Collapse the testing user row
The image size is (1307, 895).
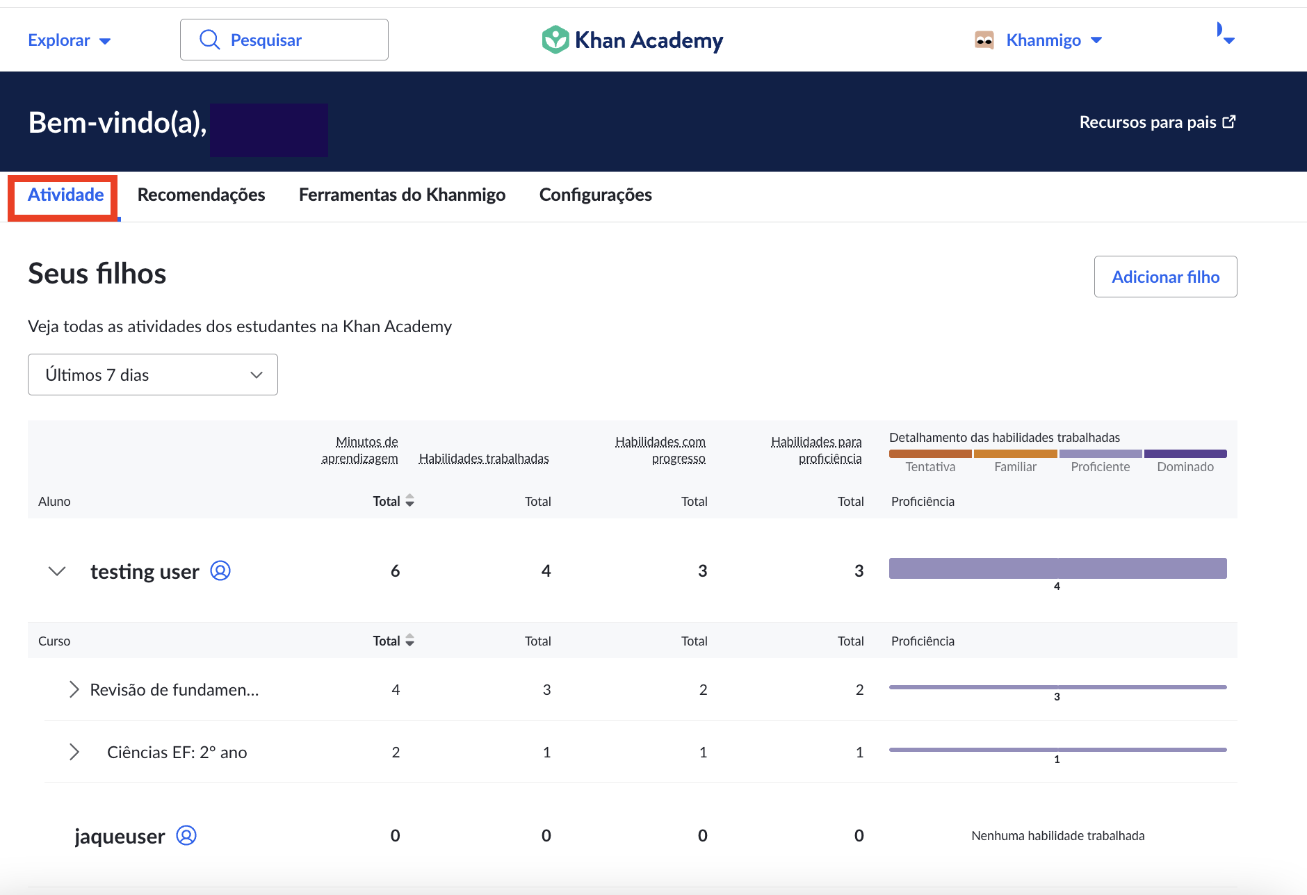57,571
